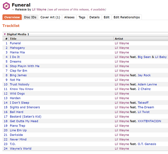Open track Wayne's World

pyautogui.click(x=21, y=148)
